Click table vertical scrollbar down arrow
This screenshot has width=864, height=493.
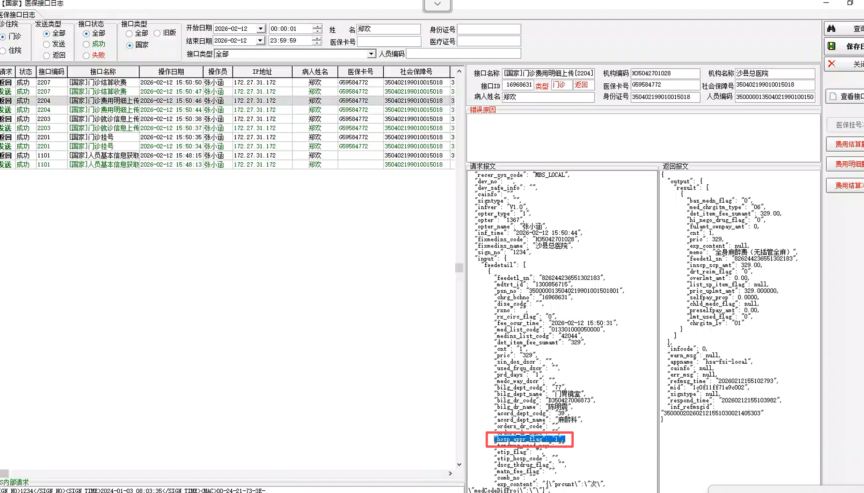coord(459,464)
